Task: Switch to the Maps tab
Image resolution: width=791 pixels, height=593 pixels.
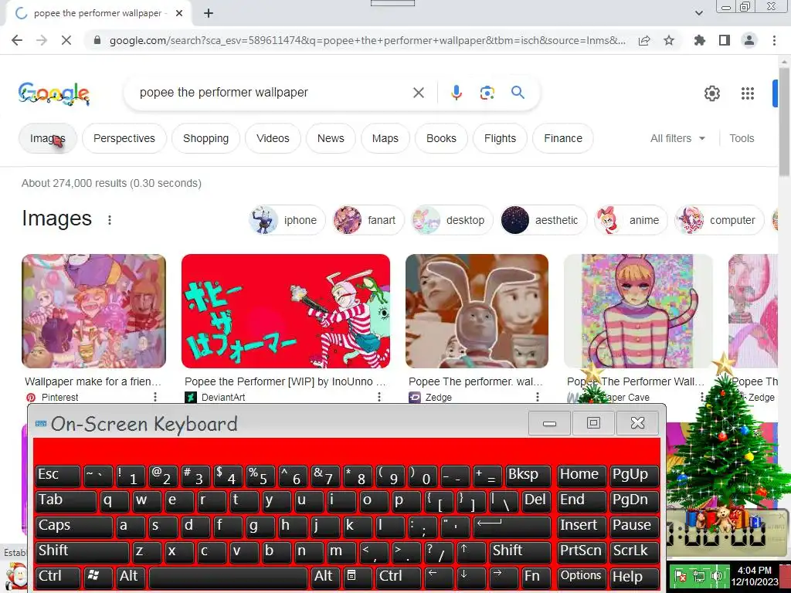Action: [385, 138]
